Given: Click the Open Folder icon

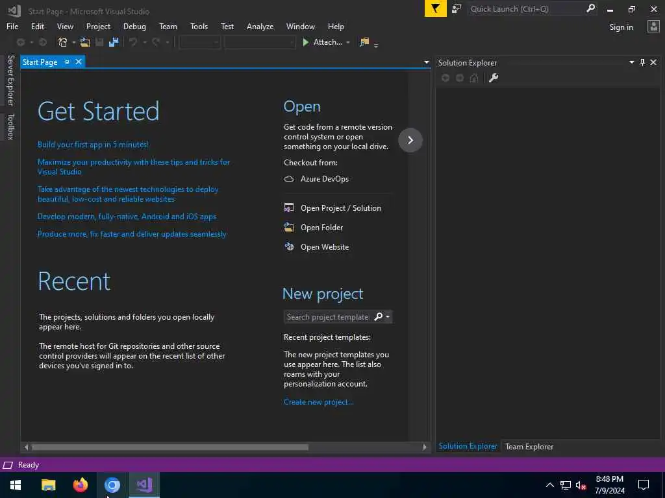Looking at the screenshot, I should pos(289,228).
